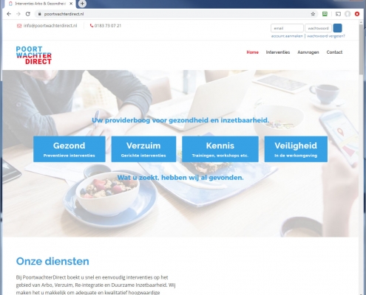
Task: Go to the Contact page
Action: (334, 52)
